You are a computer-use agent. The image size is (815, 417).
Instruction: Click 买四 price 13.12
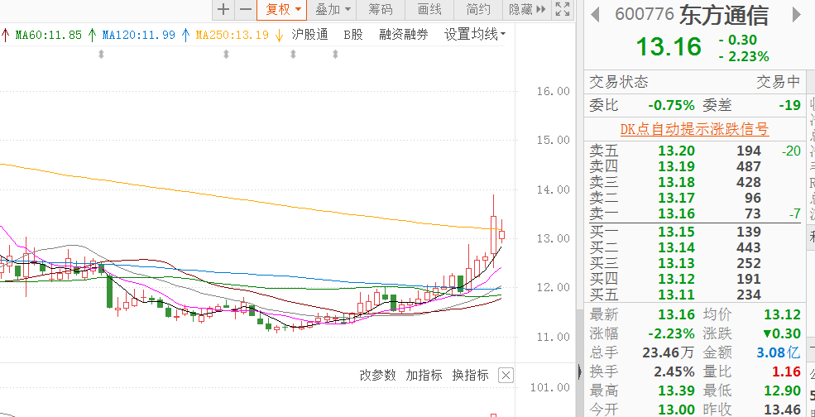click(x=676, y=279)
